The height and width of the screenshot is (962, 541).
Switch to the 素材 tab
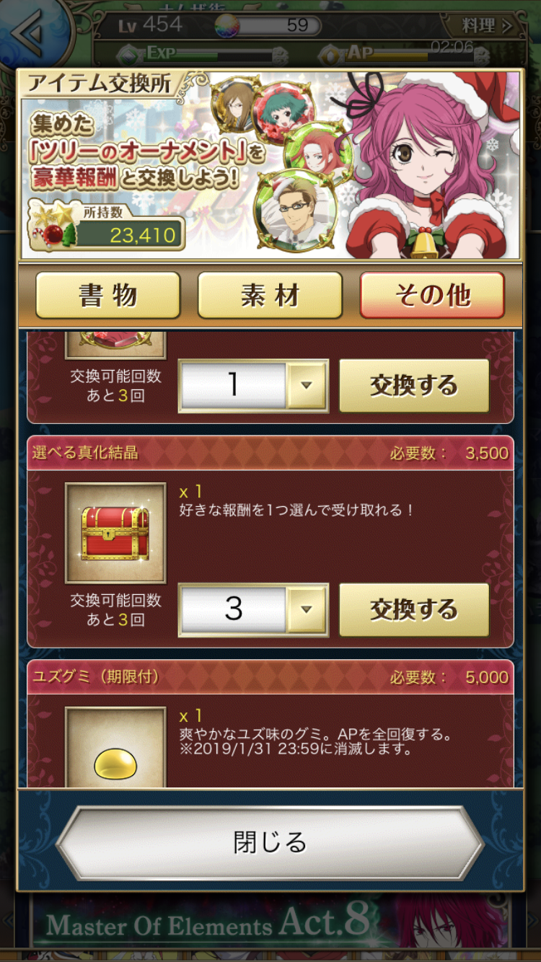270,295
